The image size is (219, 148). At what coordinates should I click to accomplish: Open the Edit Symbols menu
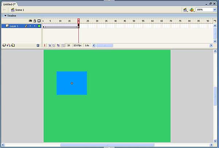[x=192, y=10]
